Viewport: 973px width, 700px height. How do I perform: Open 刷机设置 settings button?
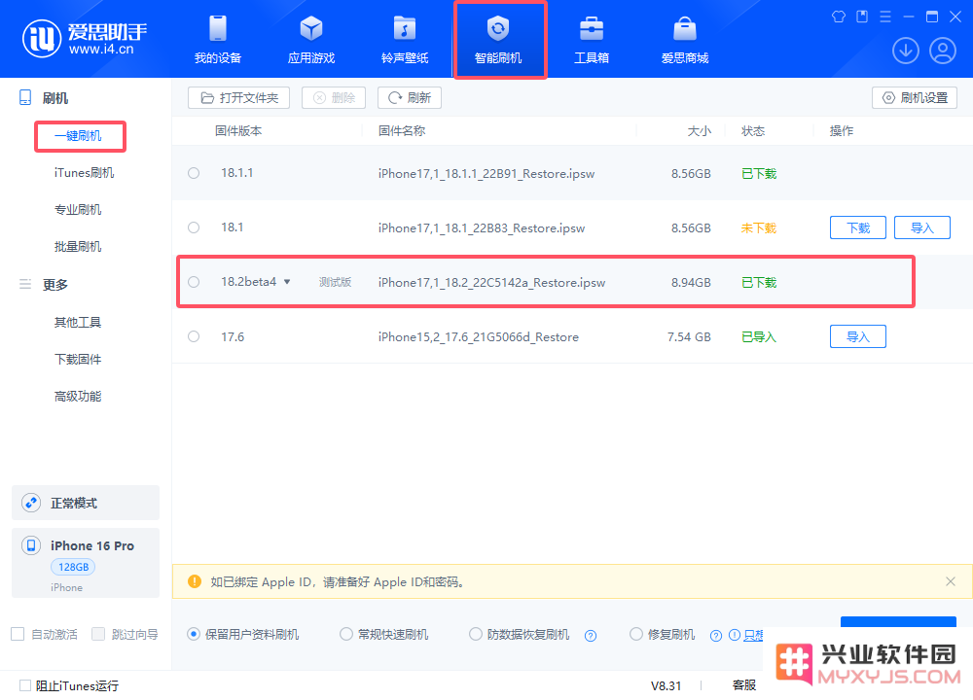(x=915, y=98)
